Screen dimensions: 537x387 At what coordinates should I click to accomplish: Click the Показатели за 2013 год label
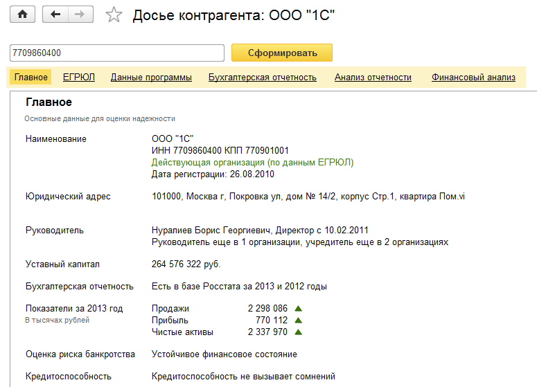74,308
